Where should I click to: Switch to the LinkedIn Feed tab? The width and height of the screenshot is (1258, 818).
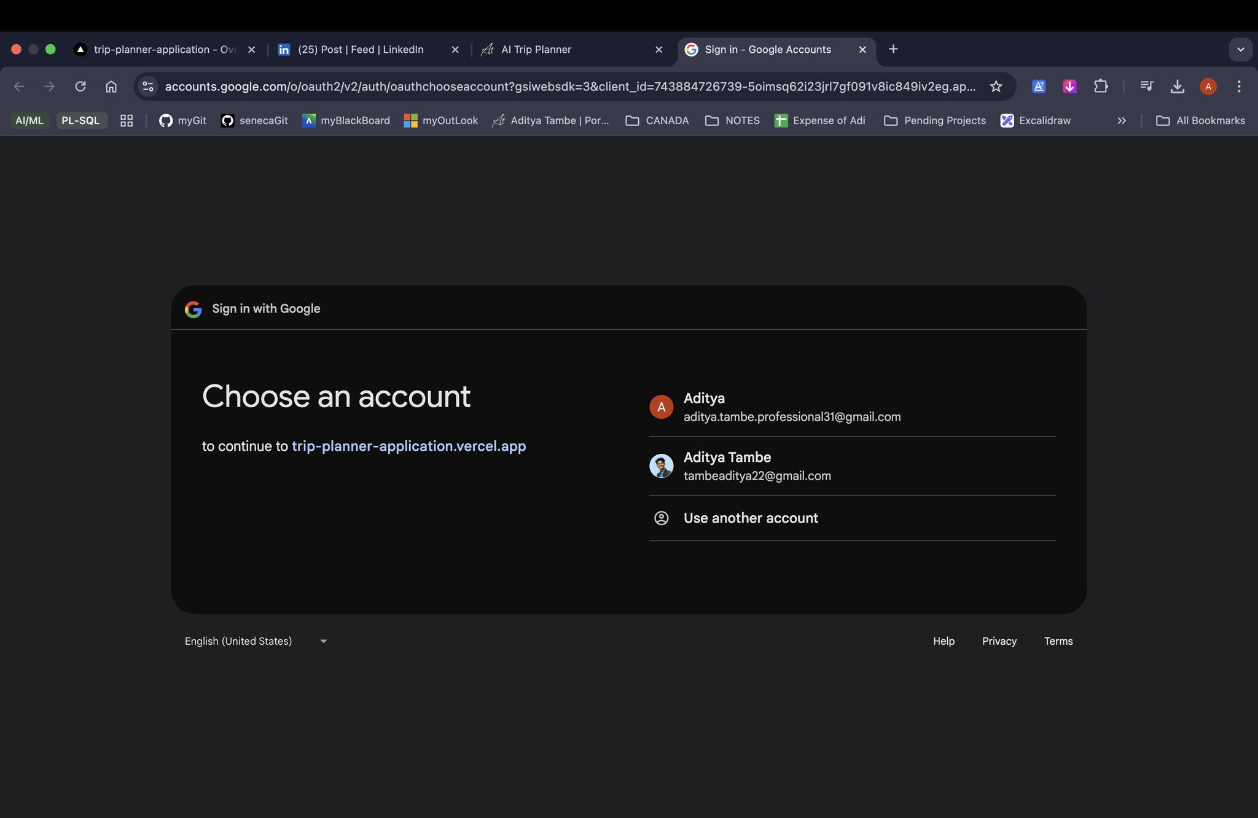pyautogui.click(x=361, y=50)
